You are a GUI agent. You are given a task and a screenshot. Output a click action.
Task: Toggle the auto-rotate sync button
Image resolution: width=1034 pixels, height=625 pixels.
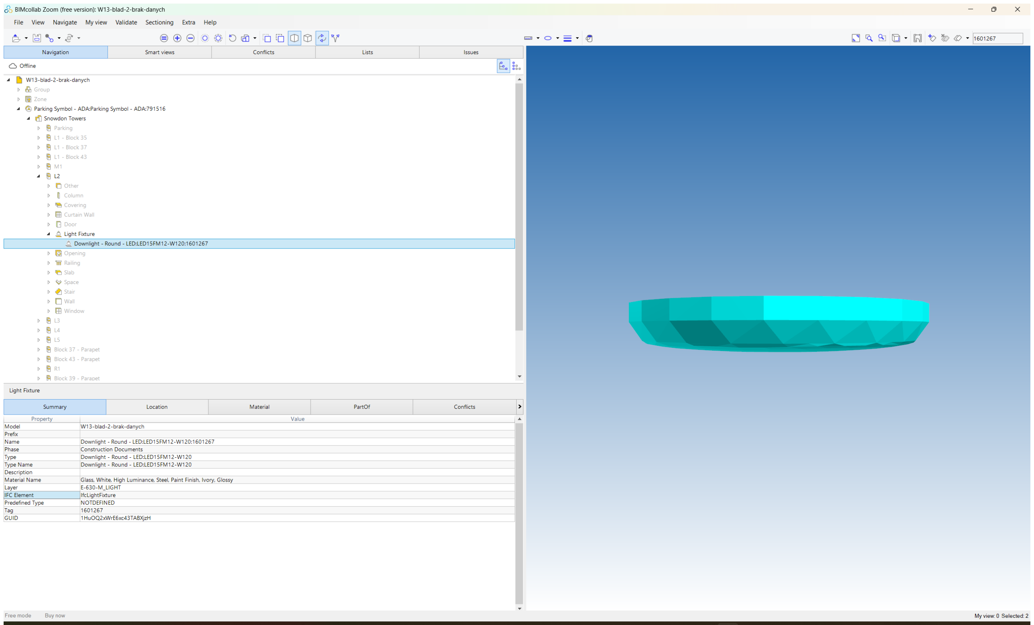point(322,38)
